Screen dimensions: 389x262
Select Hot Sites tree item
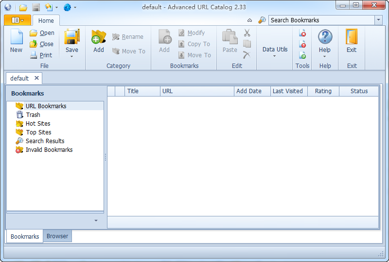[38, 123]
